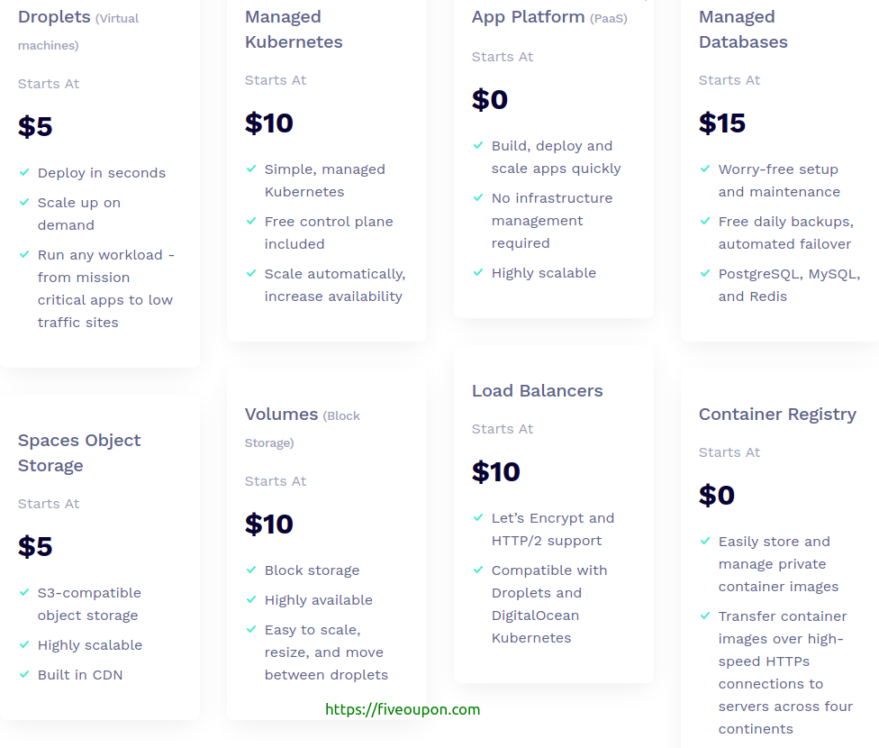Select the Spaces Object Storage heading
Screen dimensions: 879x748
coord(79,452)
